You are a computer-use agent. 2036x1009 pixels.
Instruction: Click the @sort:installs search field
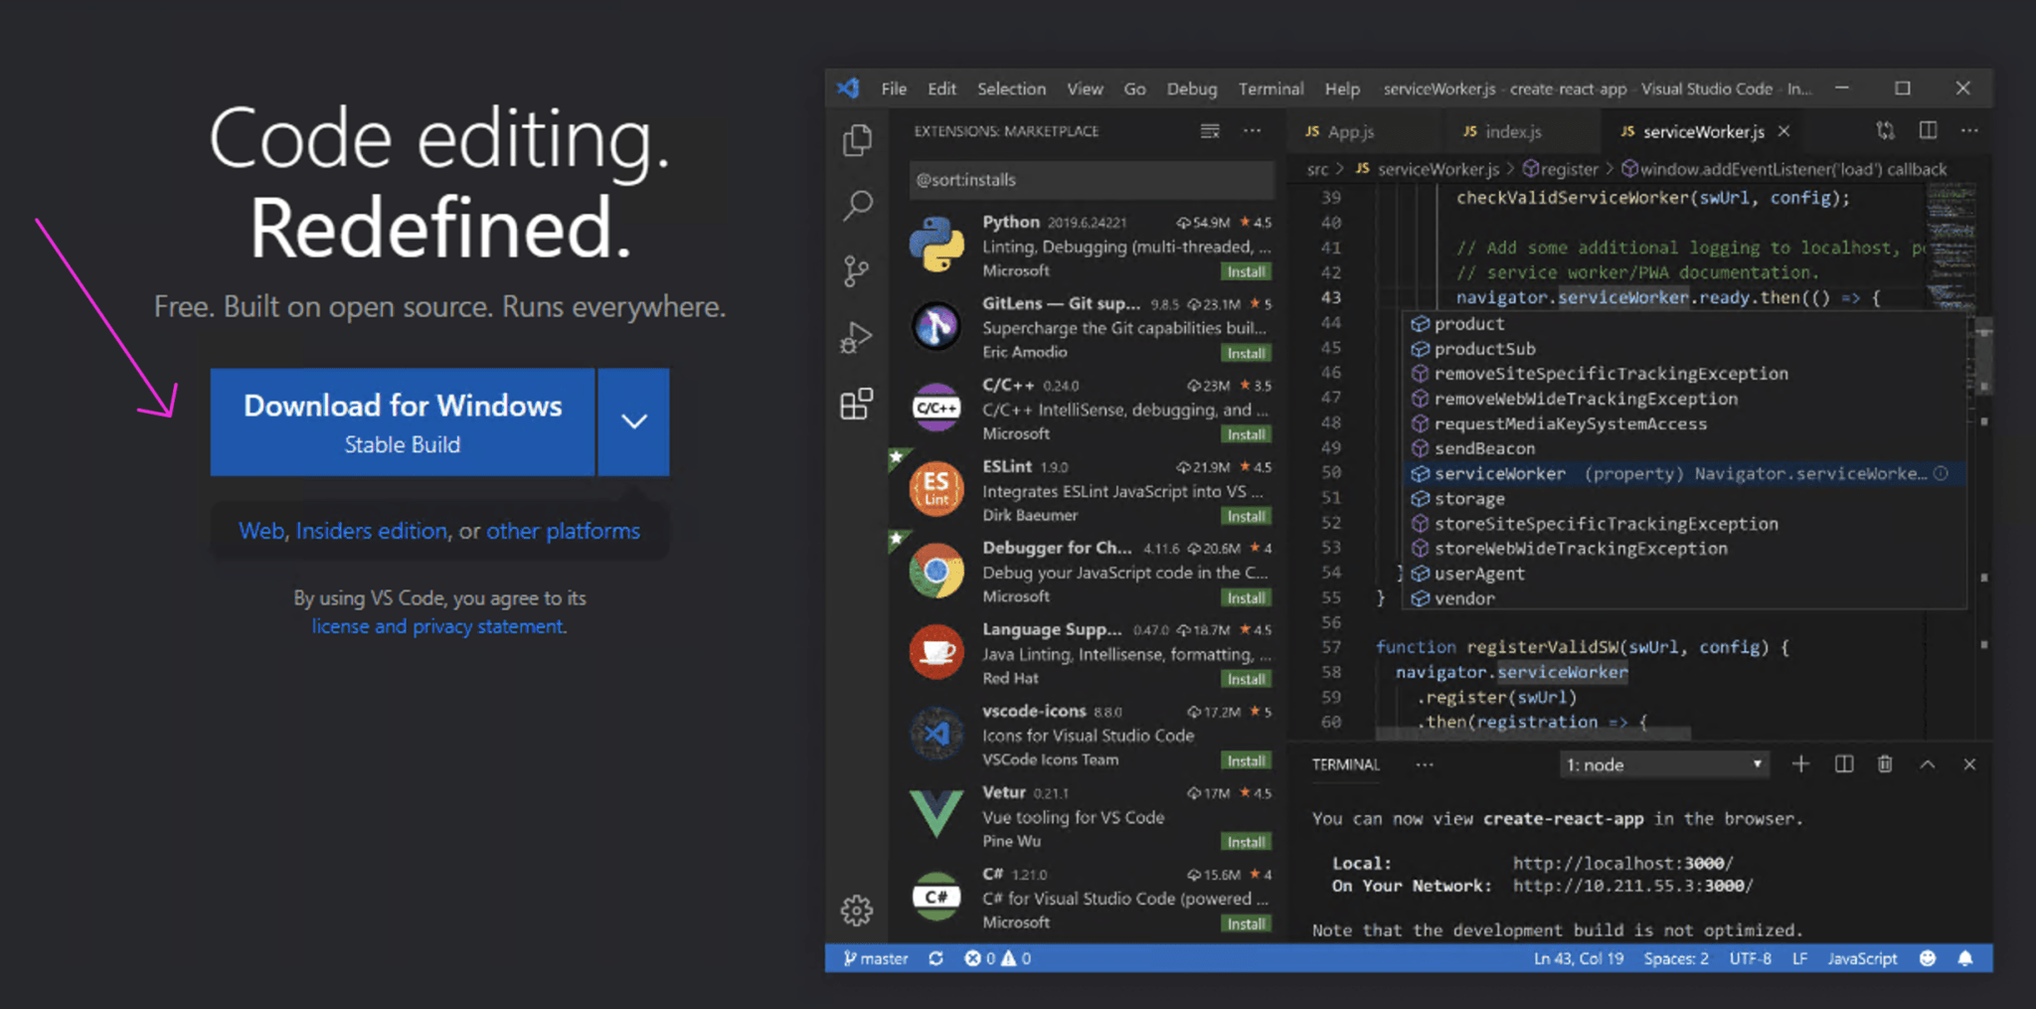coord(1091,180)
